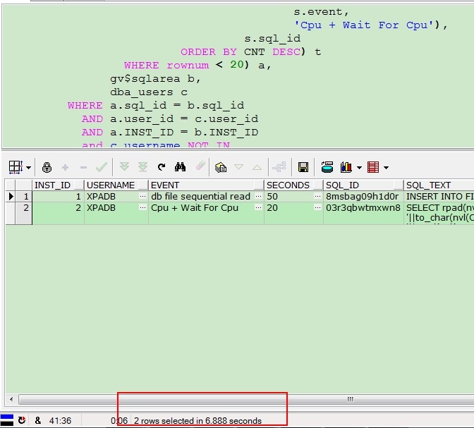
Task: Click the linked query tree icon
Action: pyautogui.click(x=279, y=167)
